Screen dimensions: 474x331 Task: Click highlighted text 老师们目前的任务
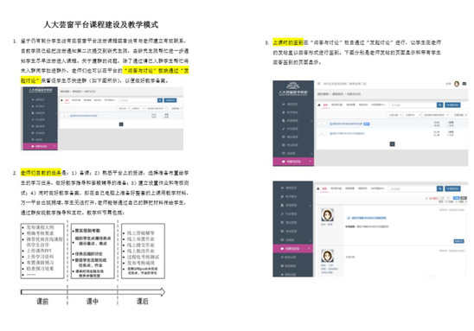tap(42, 173)
